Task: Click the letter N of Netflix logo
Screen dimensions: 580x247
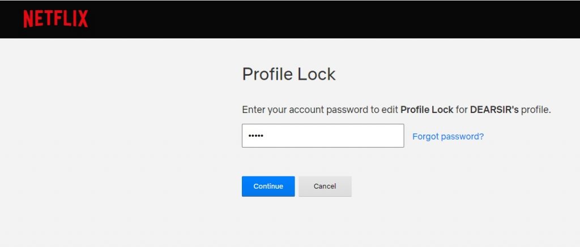Action: pyautogui.click(x=28, y=19)
